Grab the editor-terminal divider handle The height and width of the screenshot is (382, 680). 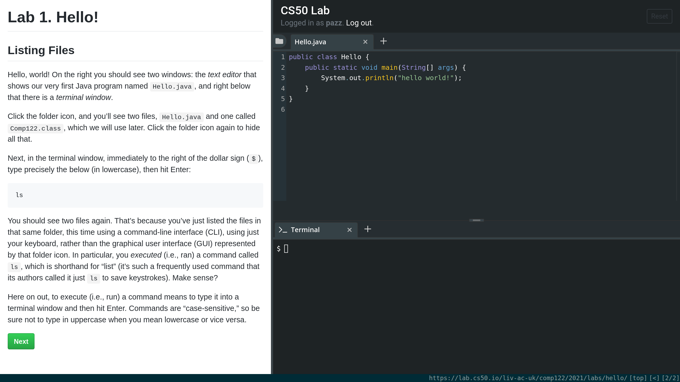tap(476, 220)
